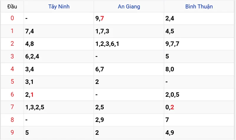Click the Tây Ninh cell showing 1,3,2,5
This screenshot has height=140, width=236.
[35, 107]
